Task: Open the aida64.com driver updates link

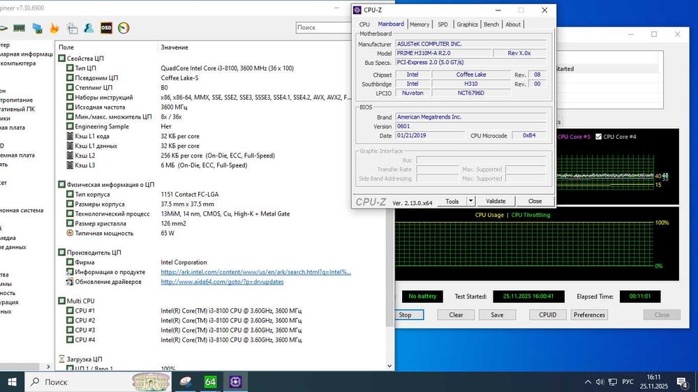Action: pos(222,282)
